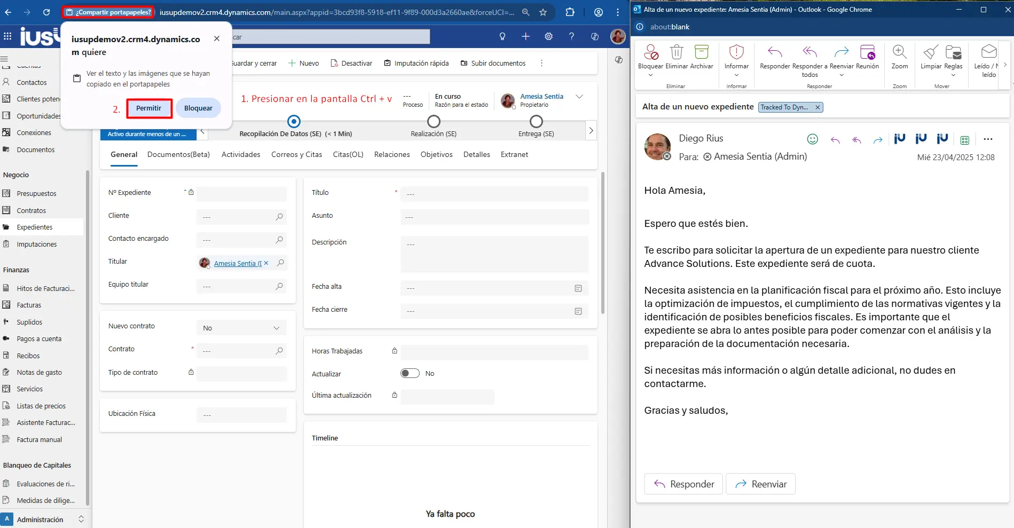Click the emoji reaction icon on email

tap(812, 139)
